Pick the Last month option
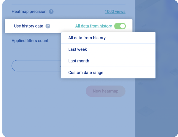178x137 pixels. click(108, 61)
